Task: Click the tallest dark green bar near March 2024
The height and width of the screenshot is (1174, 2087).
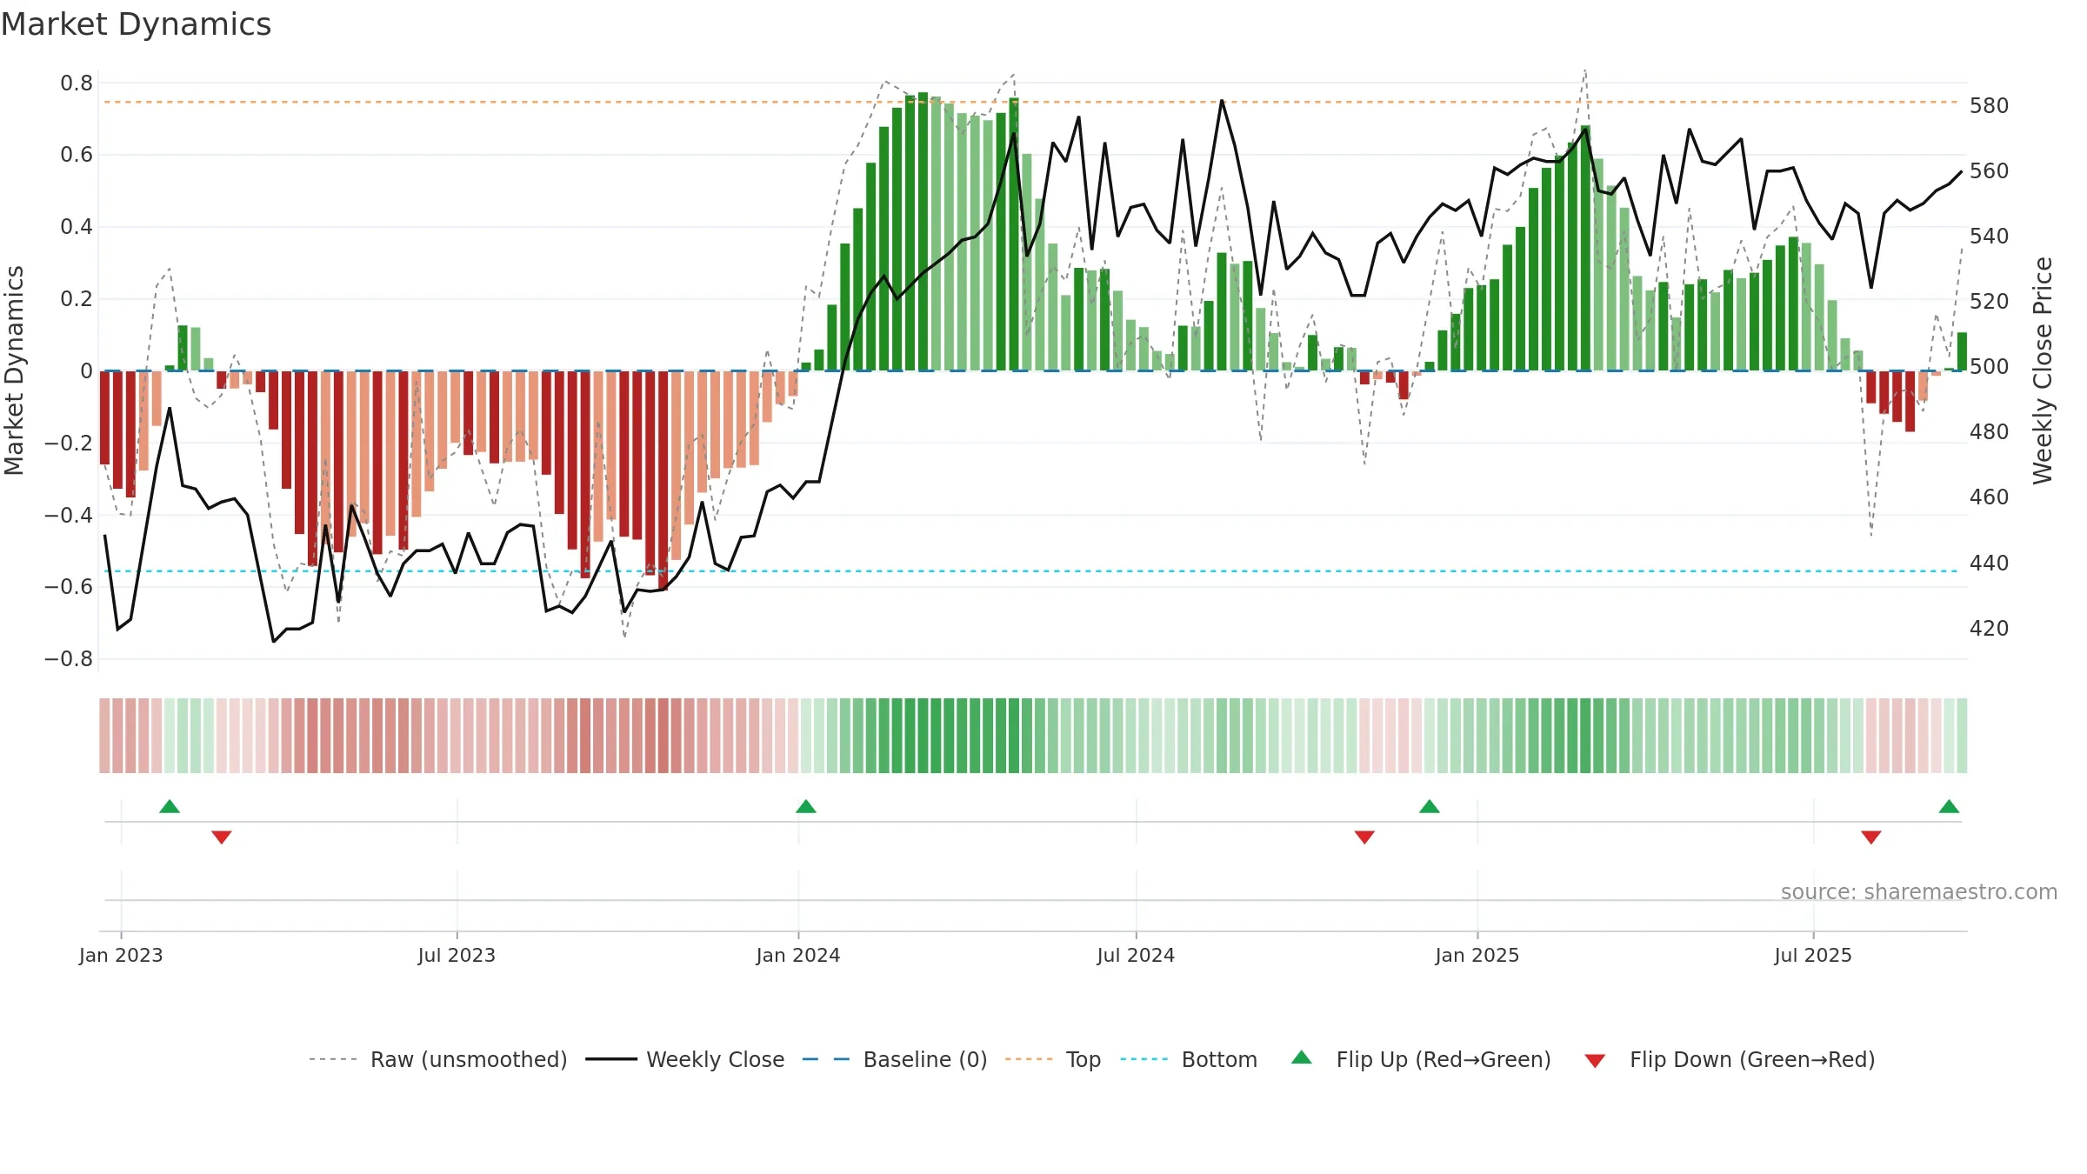Action: tap(923, 231)
